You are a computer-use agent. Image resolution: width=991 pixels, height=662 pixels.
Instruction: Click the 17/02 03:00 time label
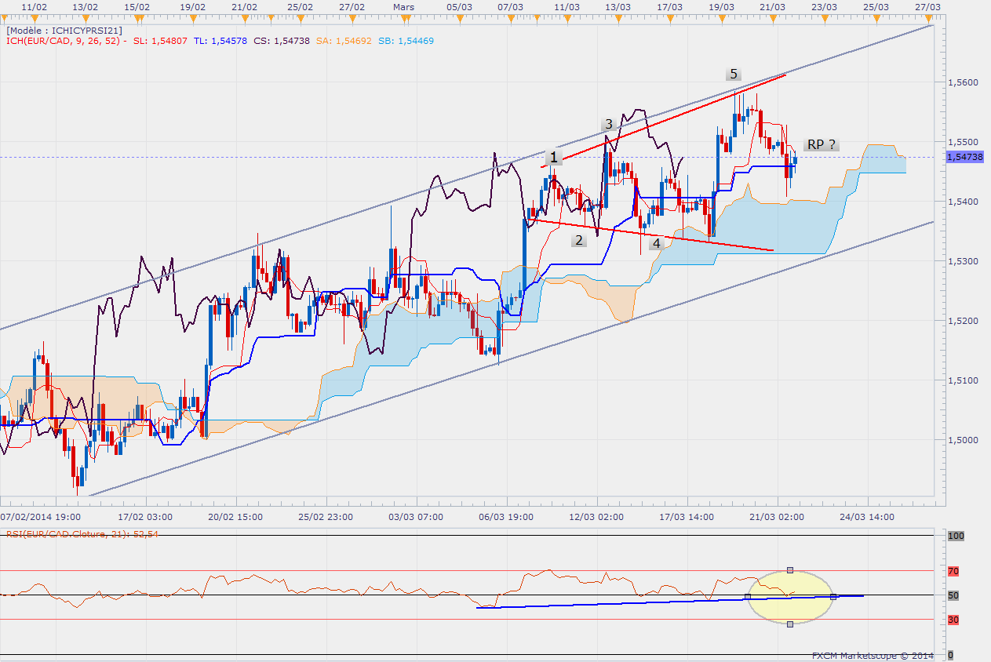144,517
